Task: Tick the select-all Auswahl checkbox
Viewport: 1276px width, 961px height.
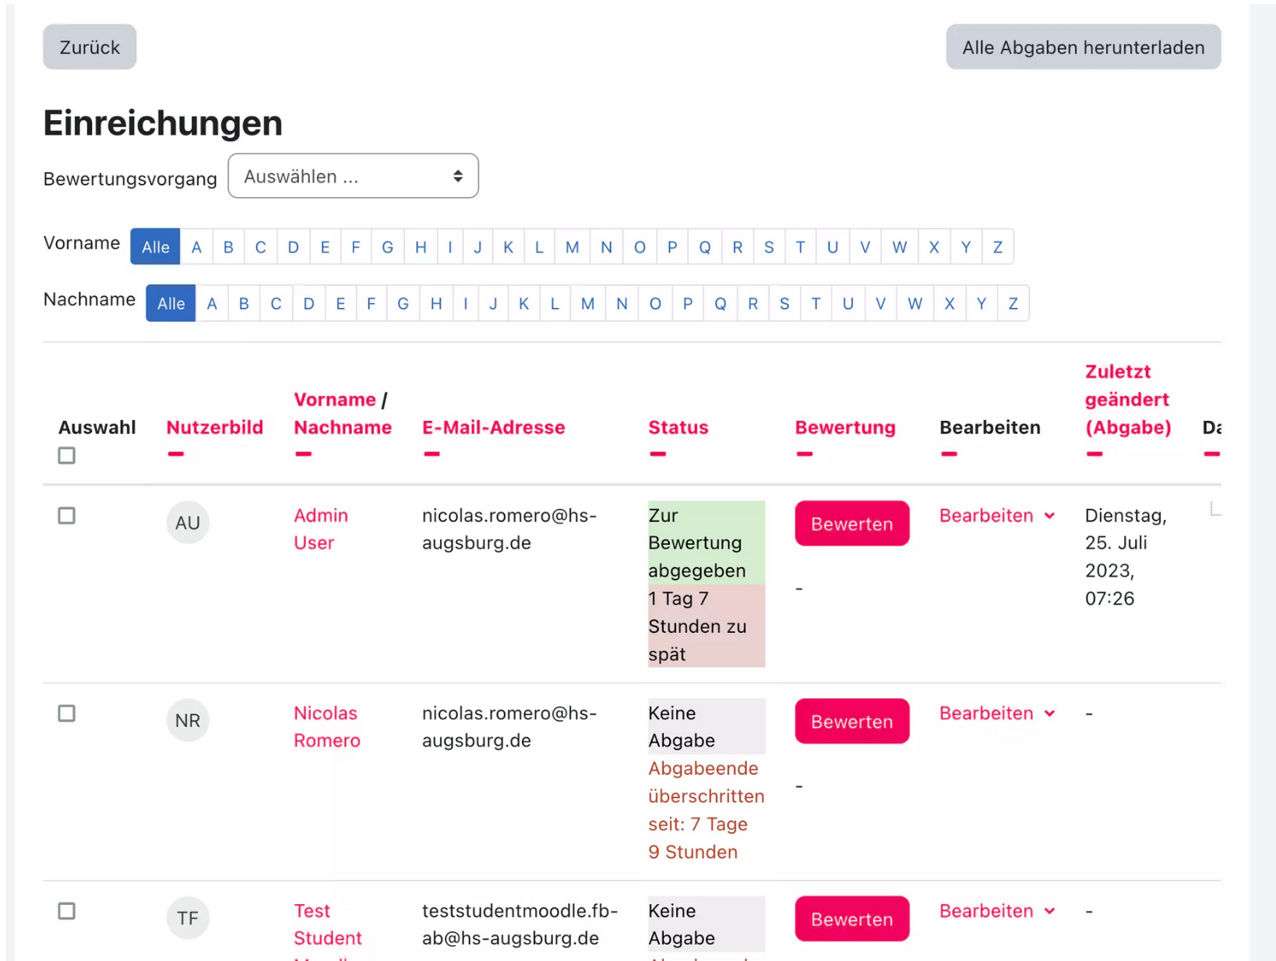Action: pyautogui.click(x=67, y=455)
